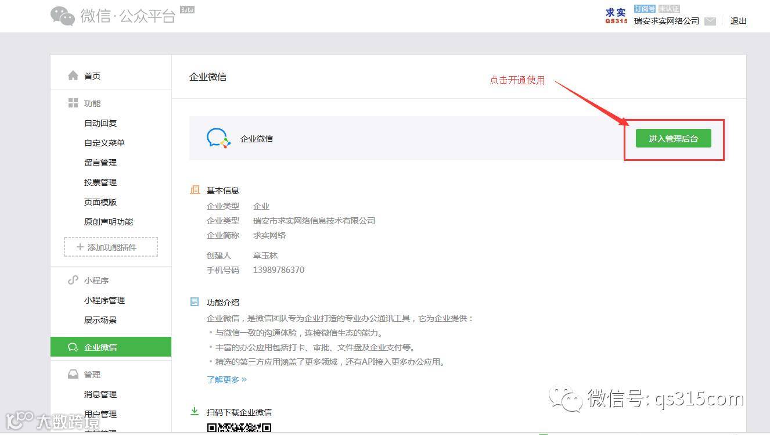Click 退出 to log out
This screenshot has height=435, width=770.
point(739,21)
